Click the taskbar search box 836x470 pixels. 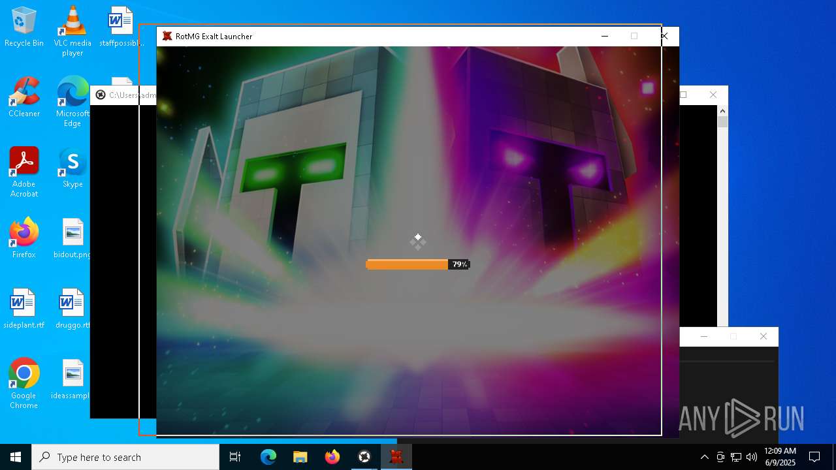[125, 457]
